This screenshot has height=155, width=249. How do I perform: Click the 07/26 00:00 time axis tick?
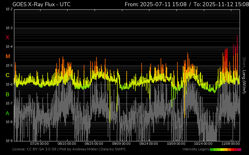pyautogui.click(x=39, y=144)
